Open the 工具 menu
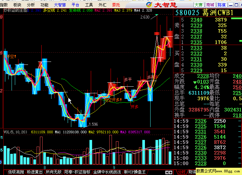 [89, 5]
